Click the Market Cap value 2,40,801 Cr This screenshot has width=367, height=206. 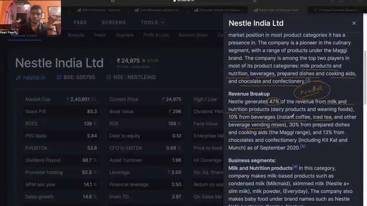81,99
